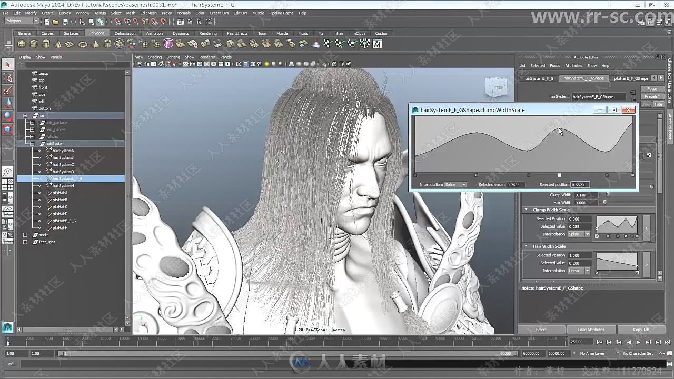Select hairSystemA in outliner
Screen dimensions: 674x379
pyautogui.click(x=63, y=151)
